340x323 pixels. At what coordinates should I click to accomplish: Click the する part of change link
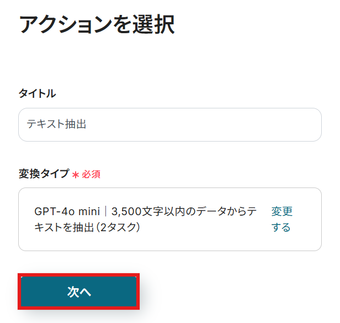281,227
